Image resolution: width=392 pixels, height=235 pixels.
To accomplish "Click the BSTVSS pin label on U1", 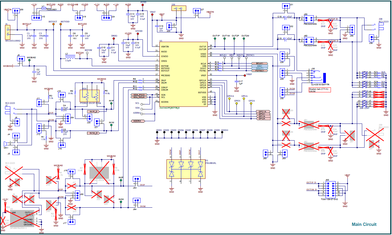I will (202, 93).
